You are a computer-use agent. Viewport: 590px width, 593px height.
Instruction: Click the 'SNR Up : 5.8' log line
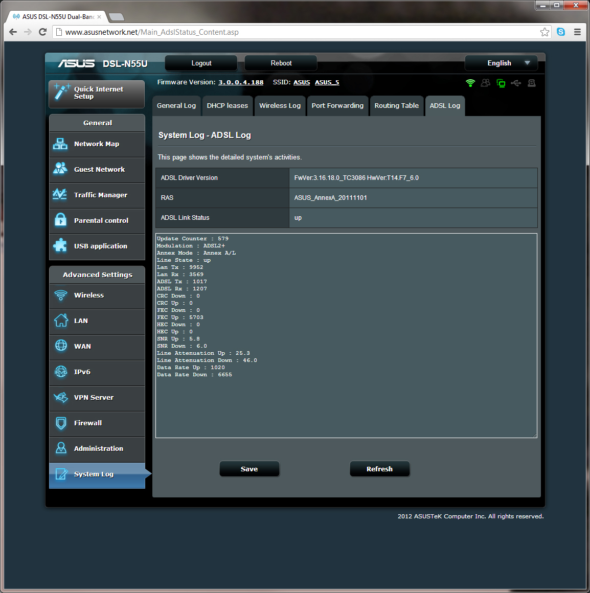point(178,339)
